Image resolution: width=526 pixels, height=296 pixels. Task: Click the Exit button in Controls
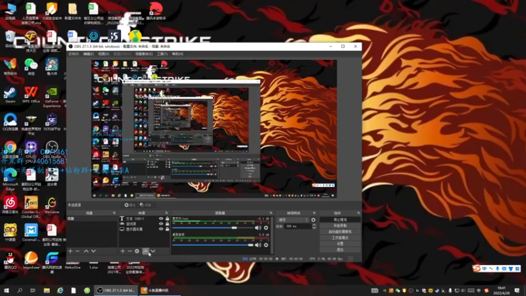coord(340,250)
